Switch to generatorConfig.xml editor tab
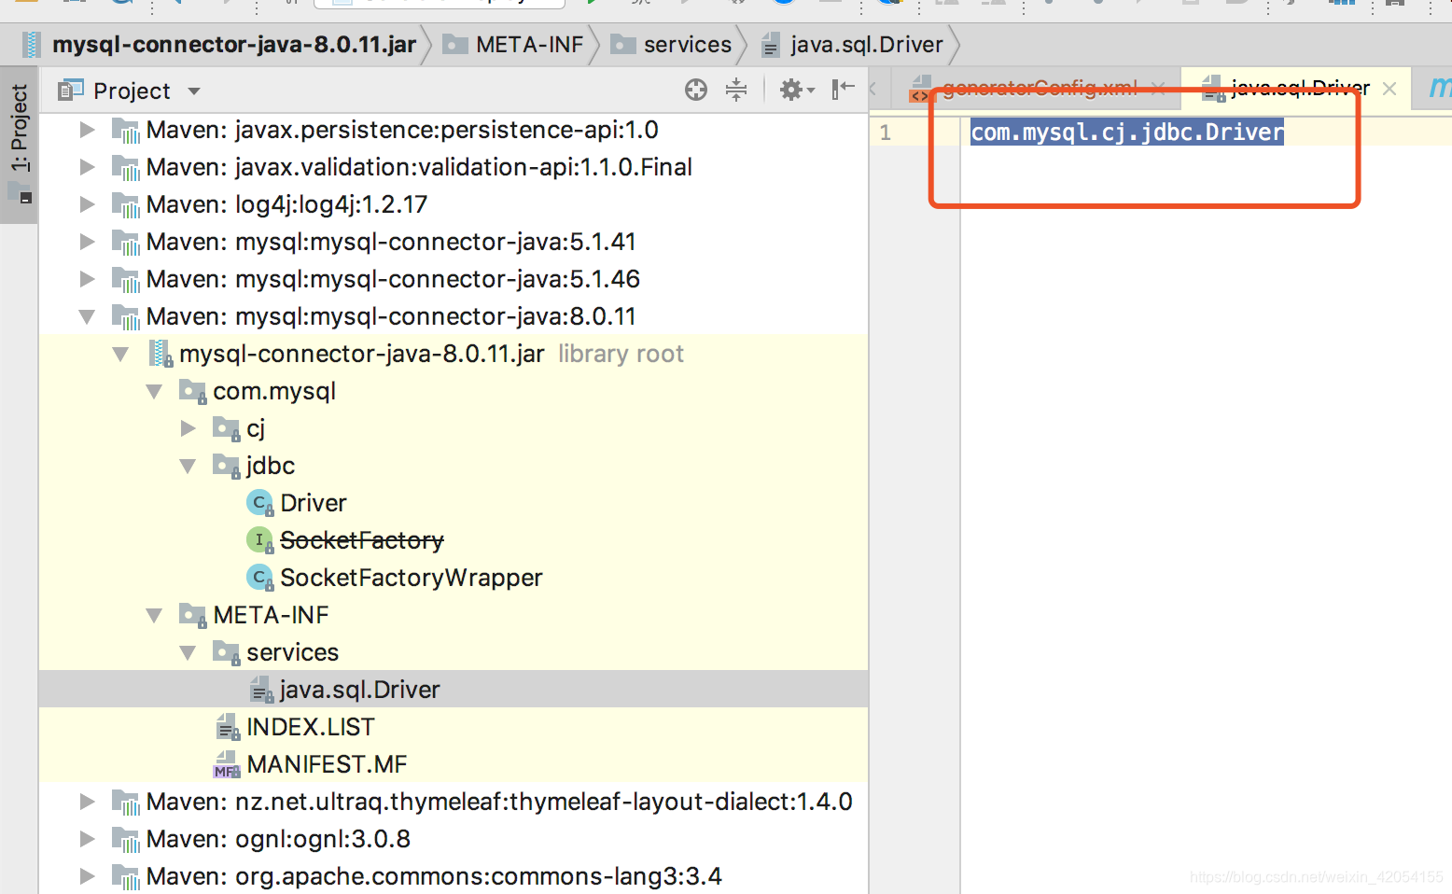 click(x=1040, y=89)
